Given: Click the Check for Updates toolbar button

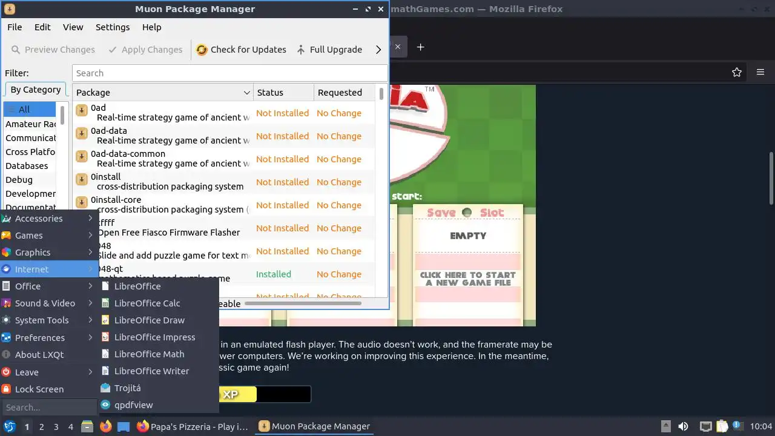Looking at the screenshot, I should 241,50.
